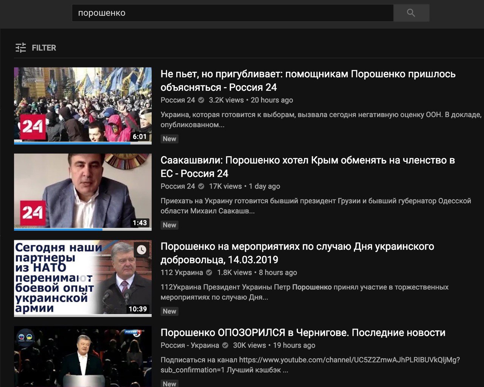Click New badge under Саакашвили video
This screenshot has width=484, height=387.
pyautogui.click(x=169, y=225)
